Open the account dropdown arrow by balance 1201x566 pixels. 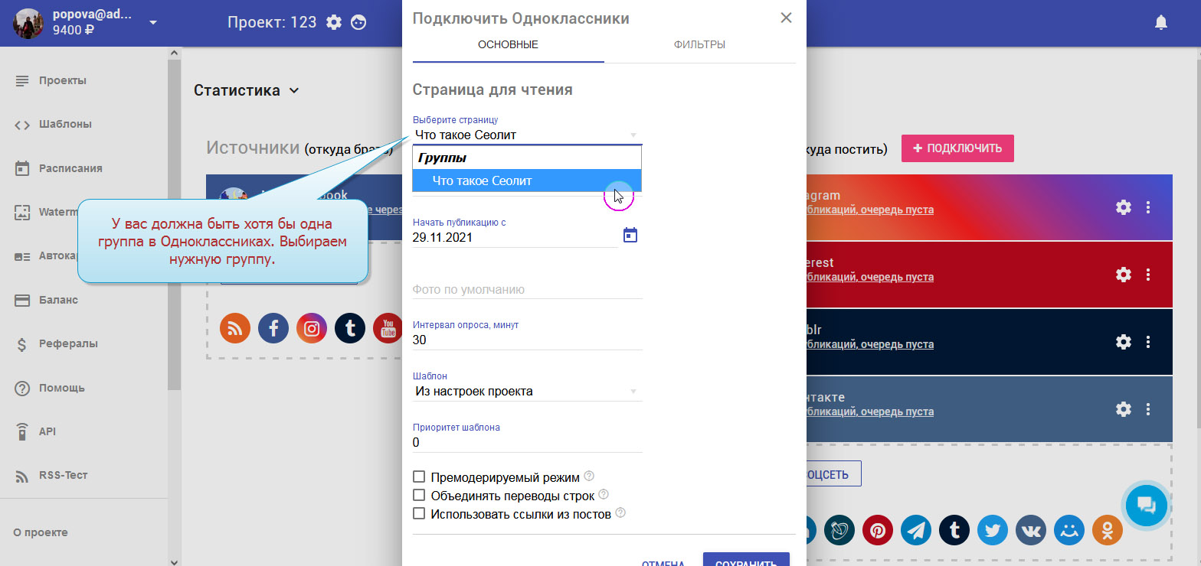(153, 22)
